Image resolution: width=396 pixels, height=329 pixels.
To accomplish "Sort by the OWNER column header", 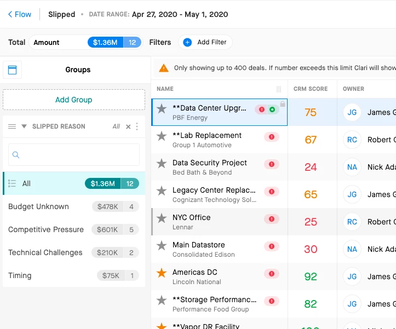I will (x=353, y=89).
